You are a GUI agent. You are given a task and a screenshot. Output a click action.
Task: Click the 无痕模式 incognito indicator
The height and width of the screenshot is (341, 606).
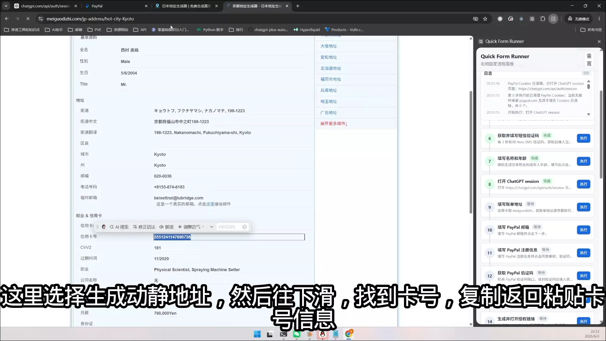pos(579,19)
